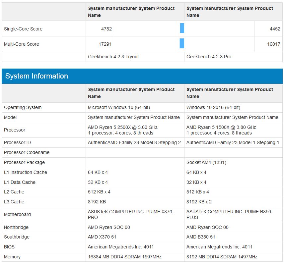Click the Motherboard row label
The height and width of the screenshot is (265, 284).
point(17,215)
